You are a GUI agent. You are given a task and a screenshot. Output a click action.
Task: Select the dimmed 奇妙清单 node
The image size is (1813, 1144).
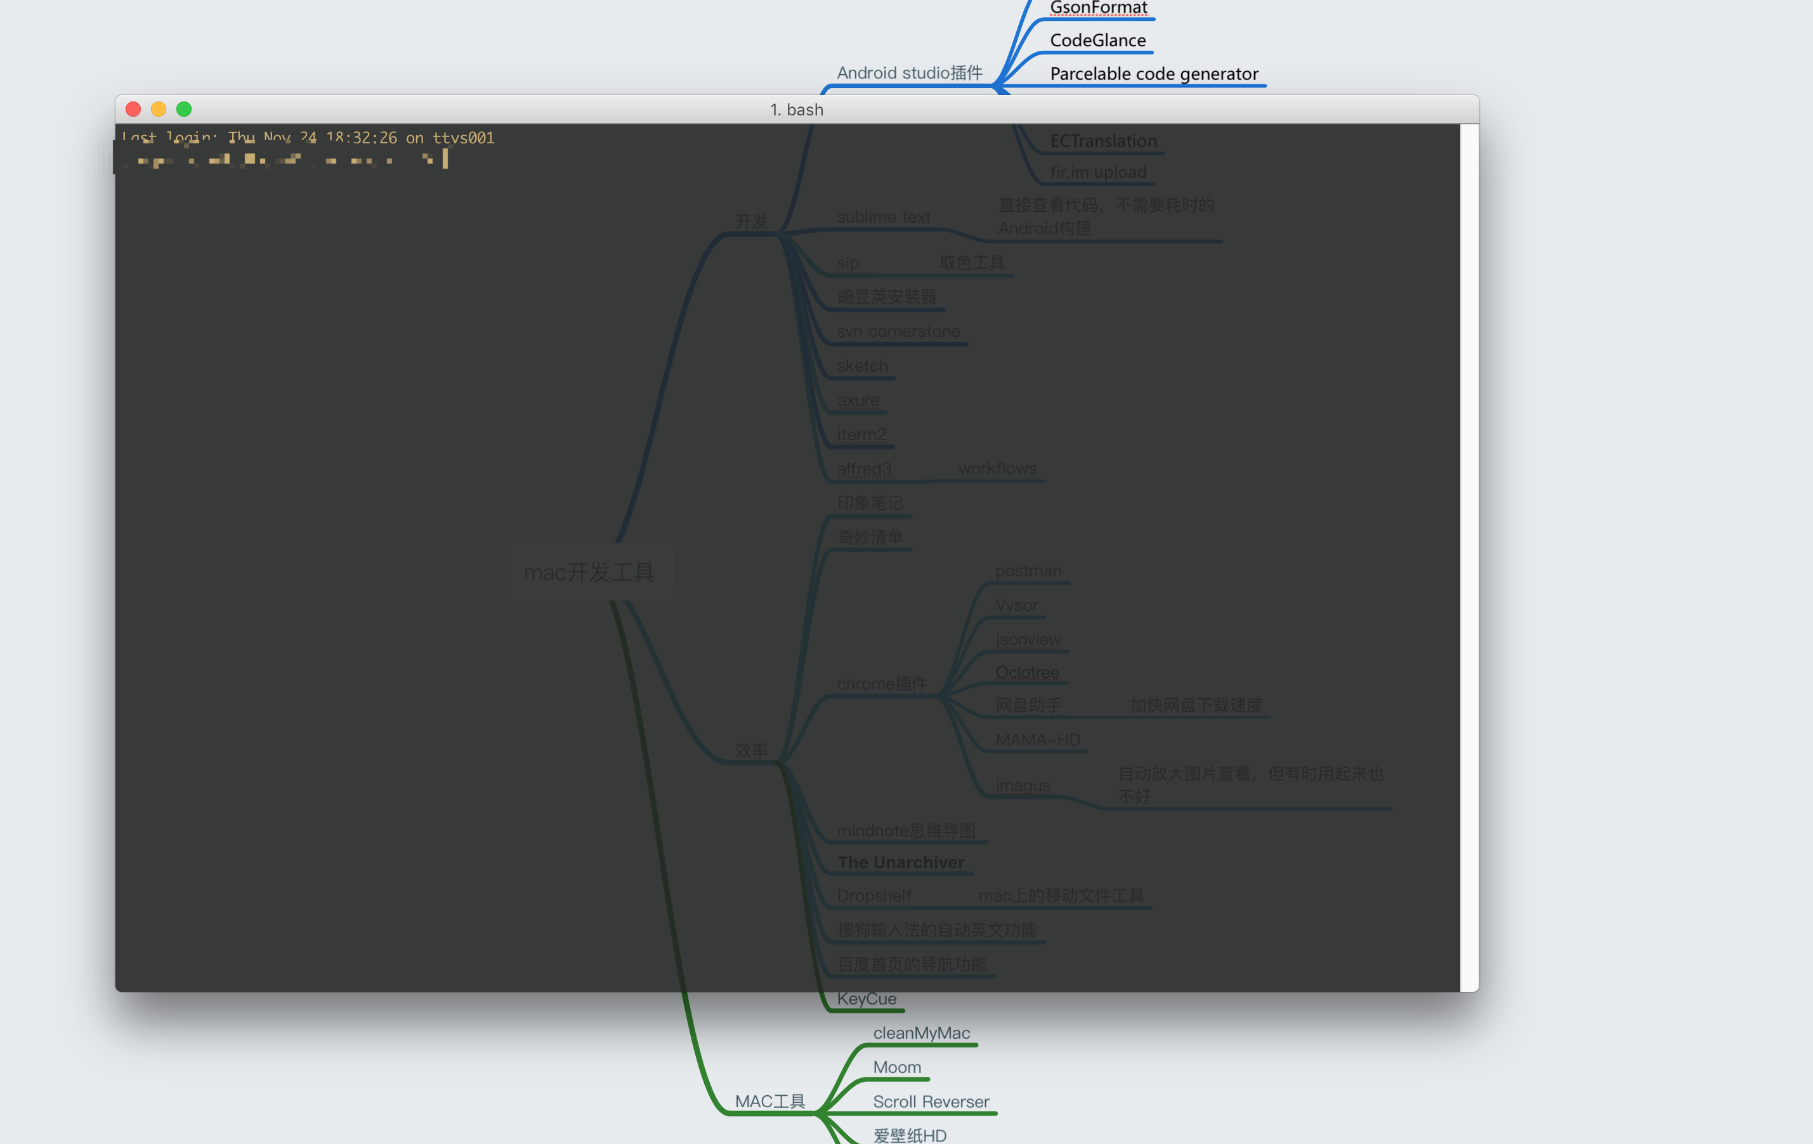click(x=870, y=537)
